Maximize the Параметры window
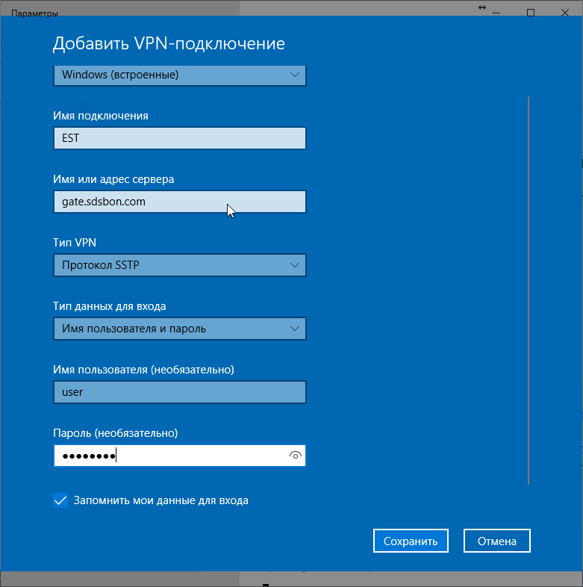The width and height of the screenshot is (583, 587). point(531,13)
